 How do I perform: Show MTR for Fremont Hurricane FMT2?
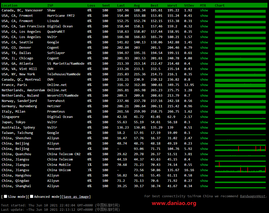(204, 15)
